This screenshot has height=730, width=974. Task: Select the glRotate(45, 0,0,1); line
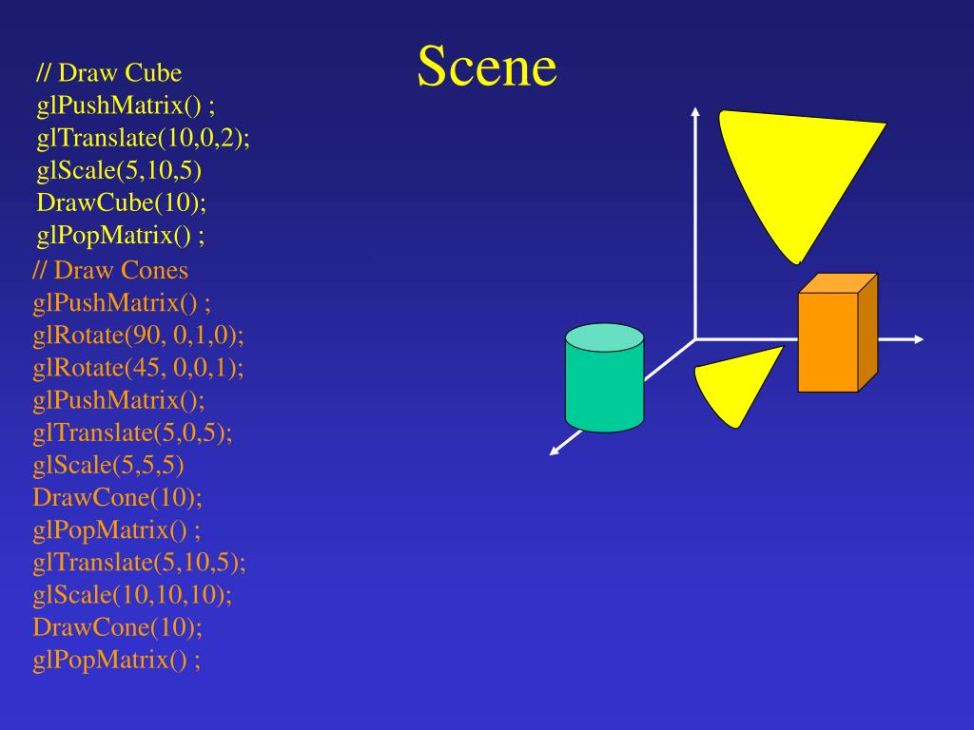point(138,368)
